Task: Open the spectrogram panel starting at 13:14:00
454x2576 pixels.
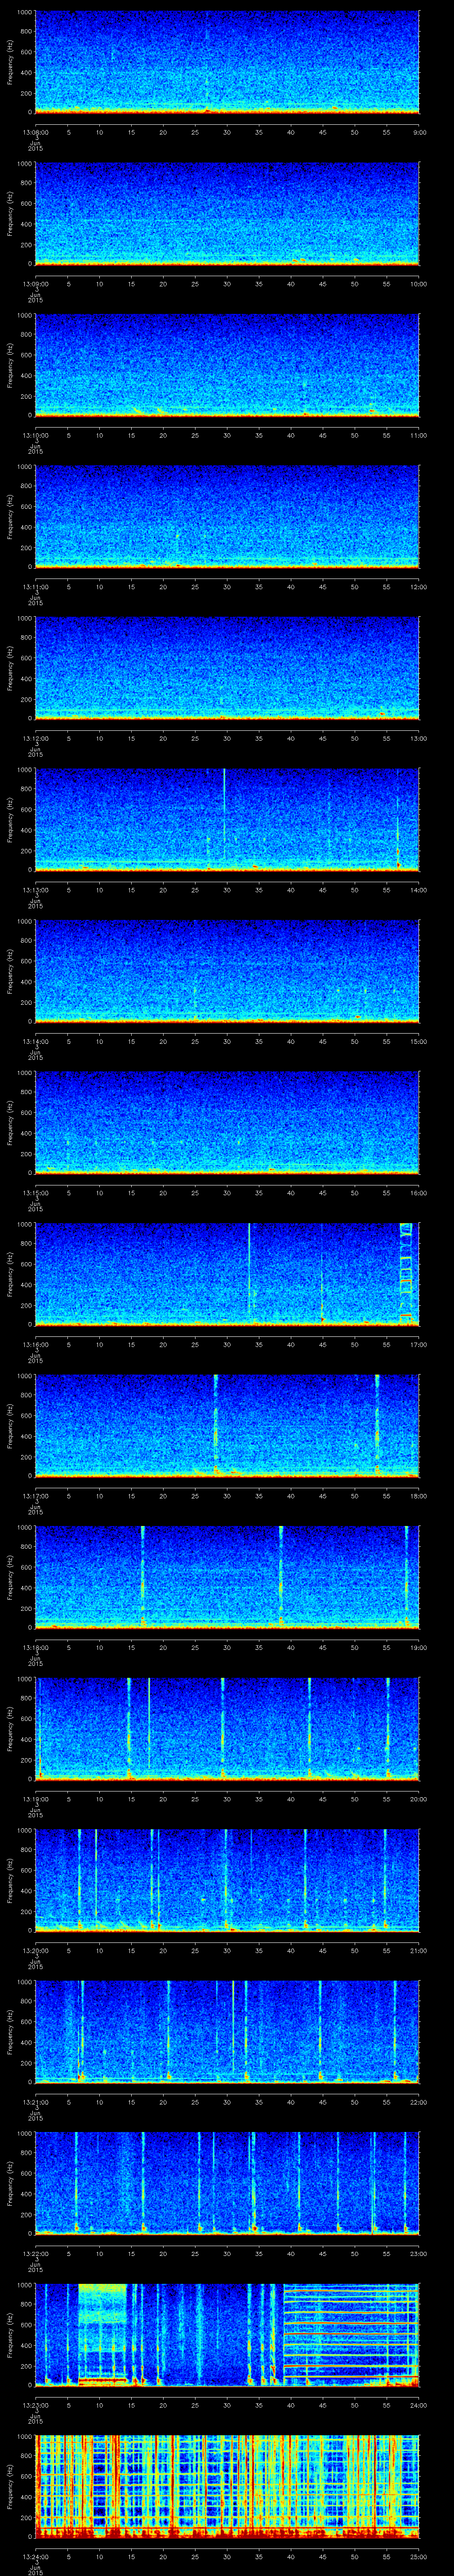Action: tap(227, 971)
